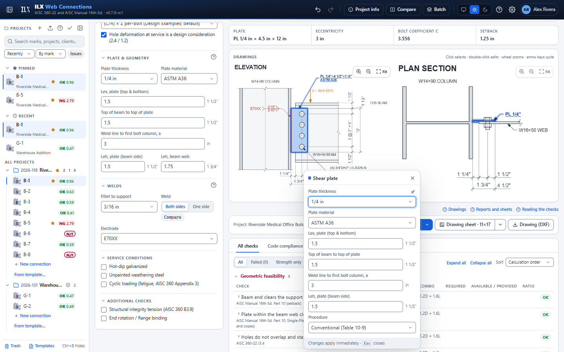Open settings gear for project 2026-131

coord(68,285)
